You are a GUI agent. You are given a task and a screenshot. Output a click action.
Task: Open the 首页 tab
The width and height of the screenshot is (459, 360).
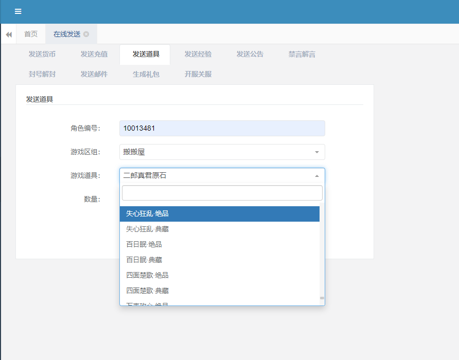31,34
